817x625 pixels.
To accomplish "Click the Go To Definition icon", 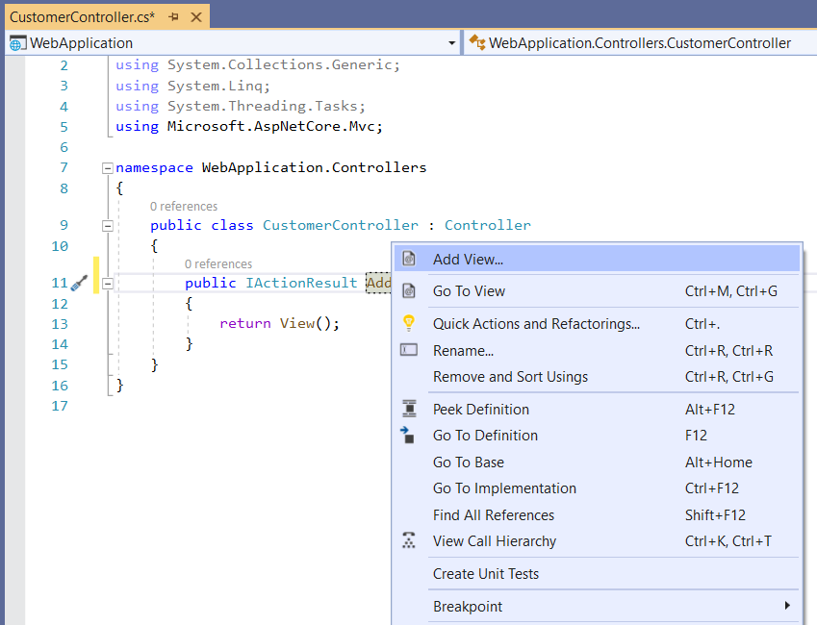I will [409, 436].
